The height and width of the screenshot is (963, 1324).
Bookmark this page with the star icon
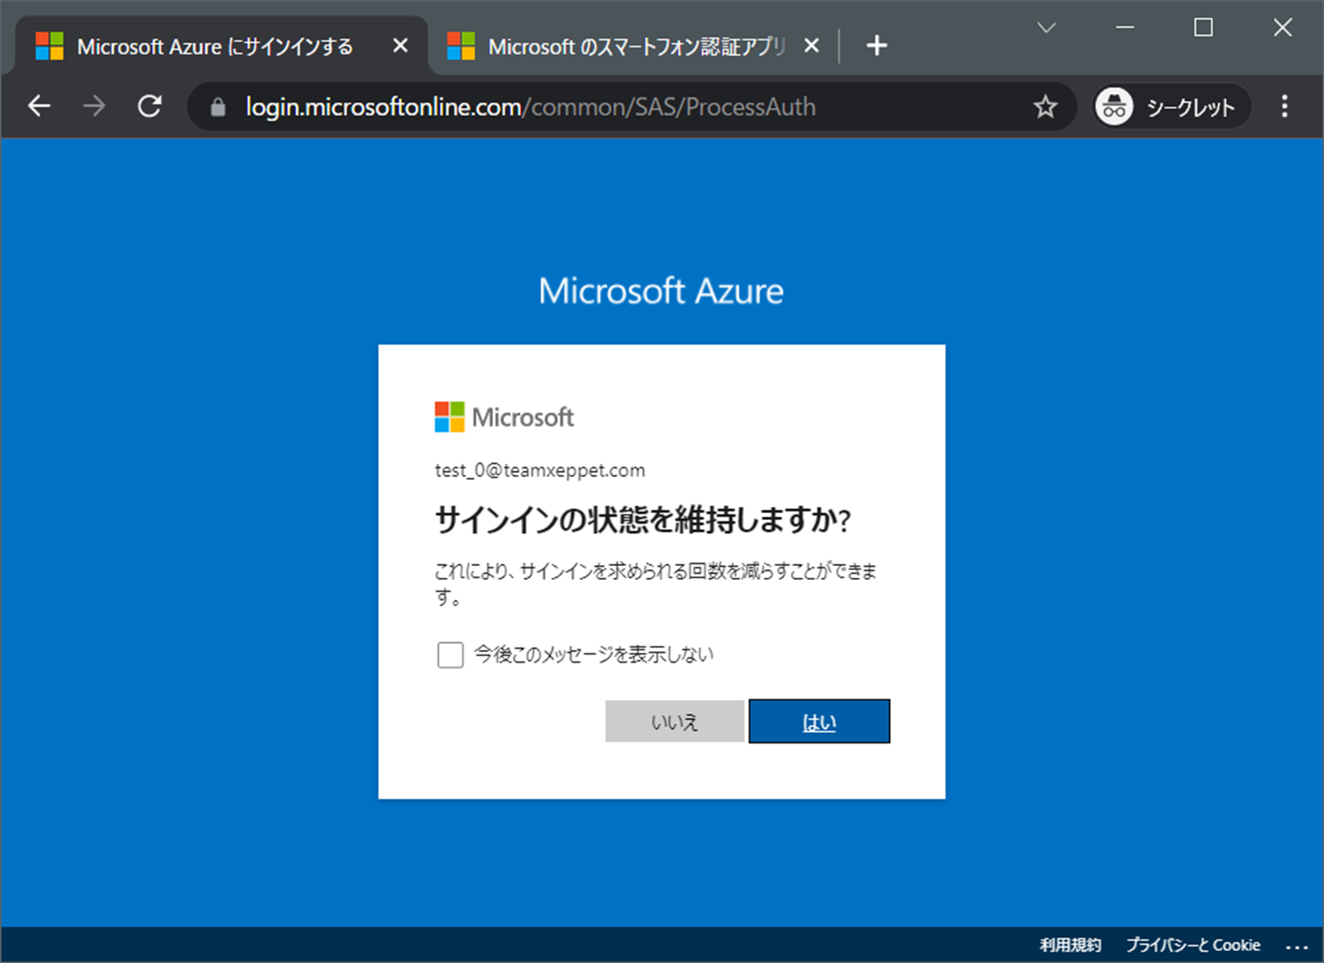click(1045, 107)
